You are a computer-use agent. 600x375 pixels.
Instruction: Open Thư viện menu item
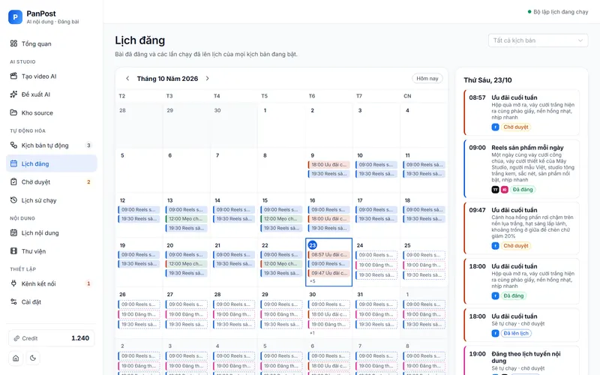click(52, 251)
